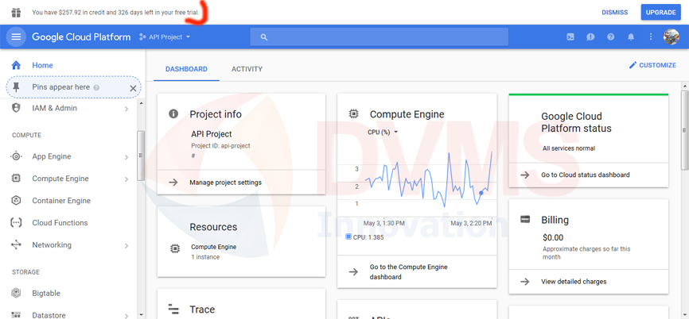
Task: Click in the top search field
Action: click(380, 37)
